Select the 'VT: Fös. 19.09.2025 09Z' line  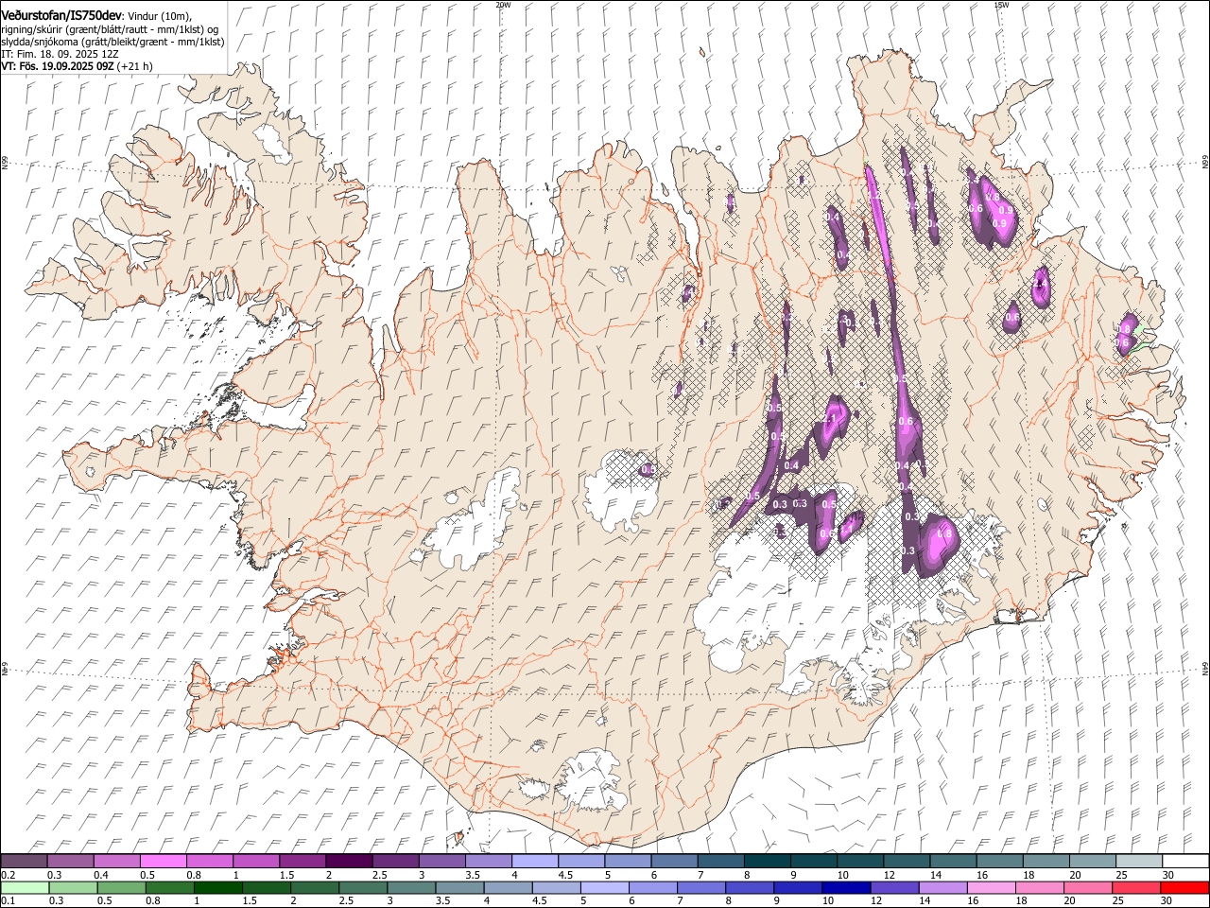coord(58,66)
